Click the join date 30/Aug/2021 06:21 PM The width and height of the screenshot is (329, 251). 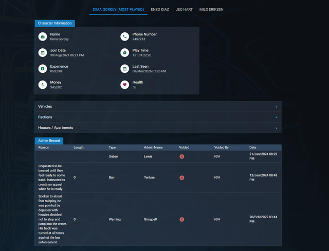coord(67,55)
